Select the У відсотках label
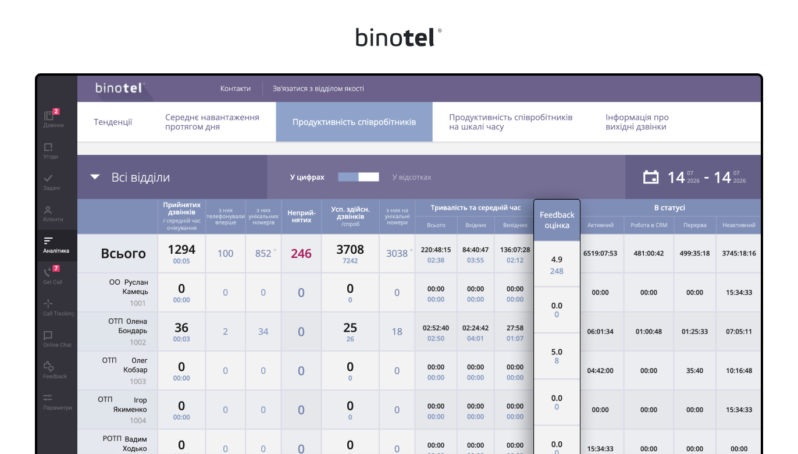 pyautogui.click(x=412, y=177)
